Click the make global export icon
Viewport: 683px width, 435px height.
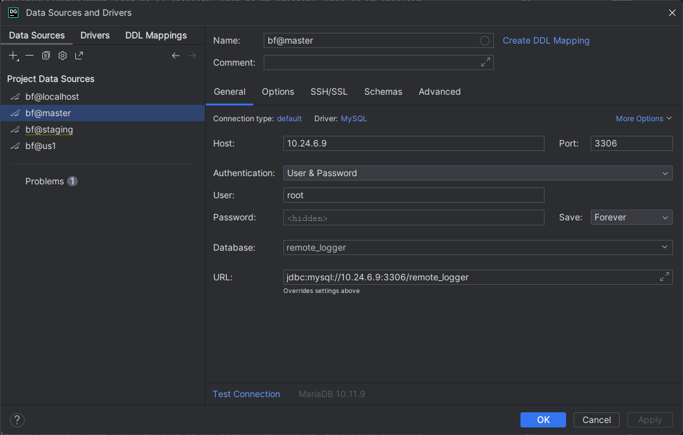click(x=79, y=56)
